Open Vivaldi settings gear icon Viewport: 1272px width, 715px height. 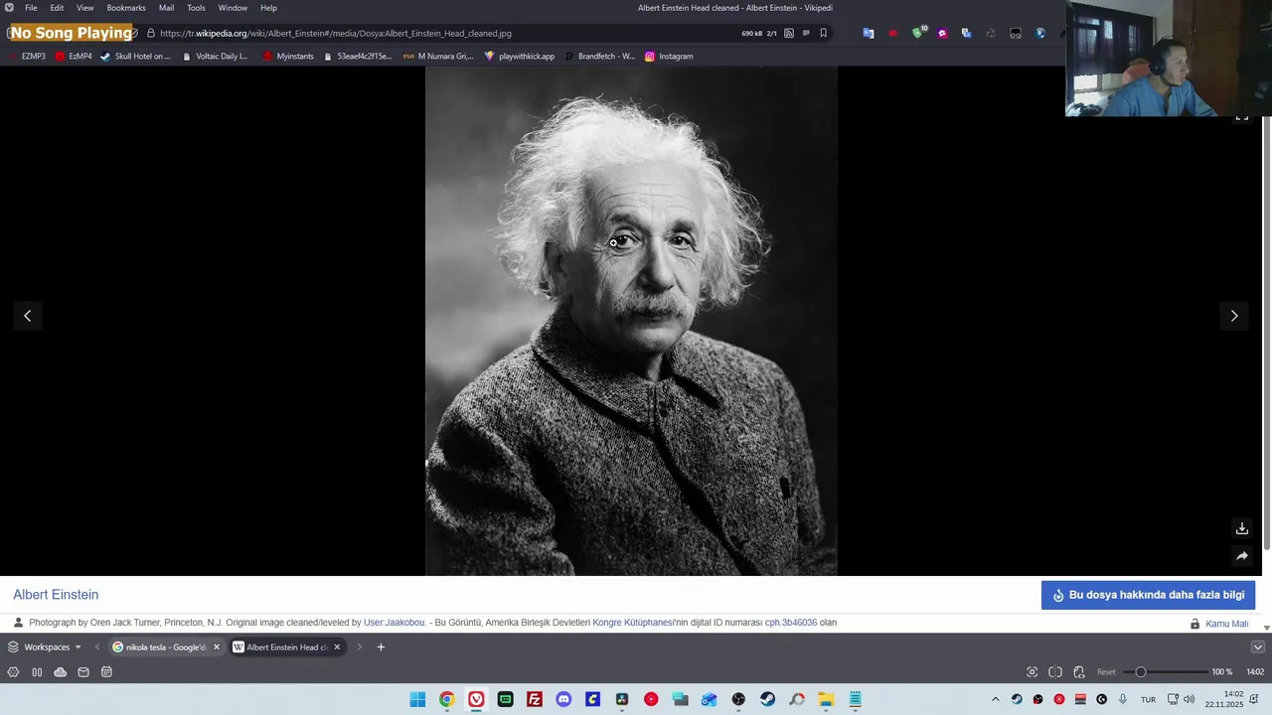tap(13, 672)
